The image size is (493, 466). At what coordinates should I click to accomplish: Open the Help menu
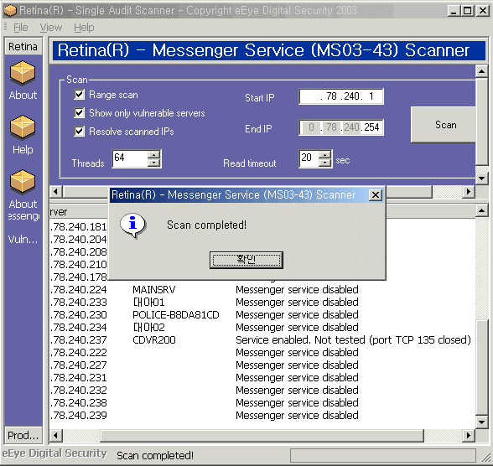pyautogui.click(x=84, y=28)
